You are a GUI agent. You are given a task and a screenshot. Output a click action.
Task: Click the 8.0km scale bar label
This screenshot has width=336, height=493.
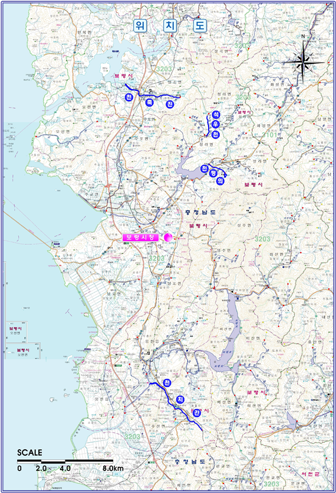click(x=113, y=468)
